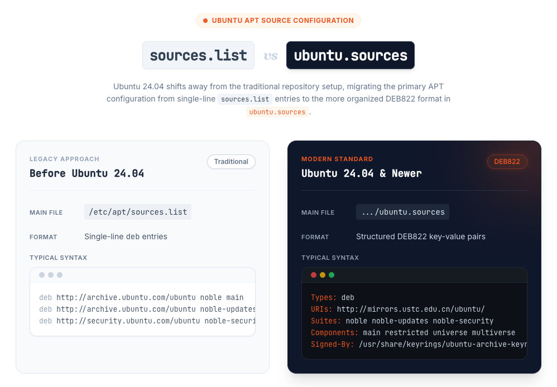Click the red traffic-light dot on the DEB822 window

tap(313, 274)
